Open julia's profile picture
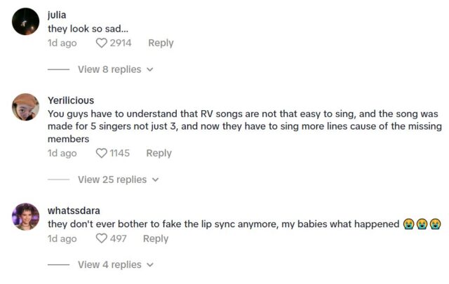449x284 pixels. 26,23
